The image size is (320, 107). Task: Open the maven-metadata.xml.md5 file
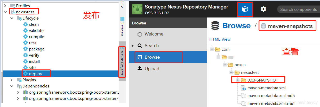click(x=271, y=96)
